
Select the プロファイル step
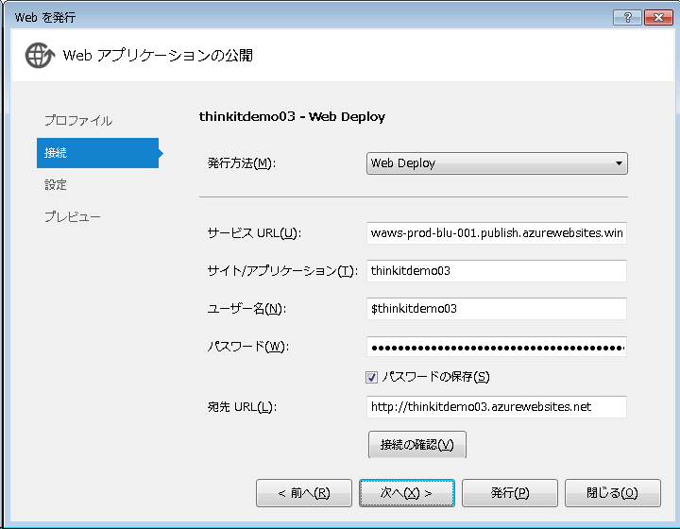point(78,120)
